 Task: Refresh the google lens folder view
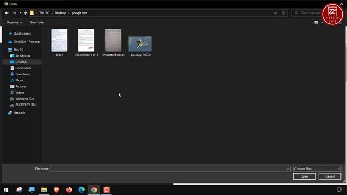point(284,13)
